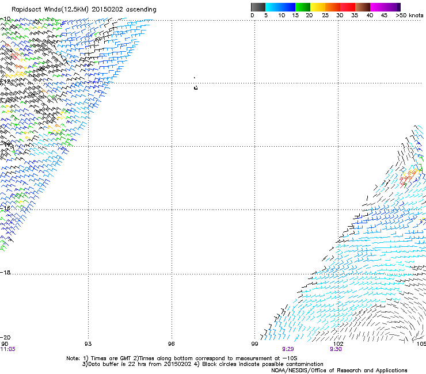
Task: Click the '30' legend scale label
Action: [x=340, y=16]
